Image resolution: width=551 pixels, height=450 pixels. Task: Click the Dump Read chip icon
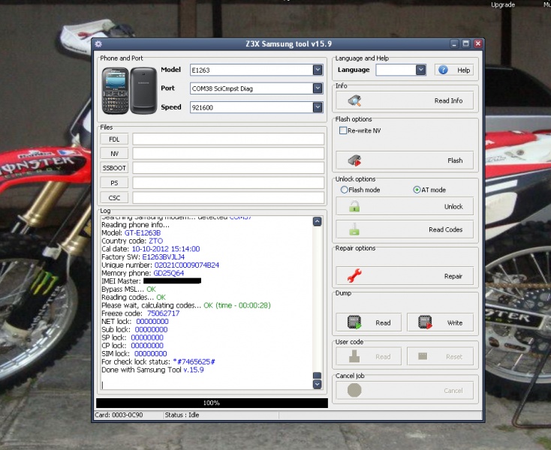click(x=354, y=322)
